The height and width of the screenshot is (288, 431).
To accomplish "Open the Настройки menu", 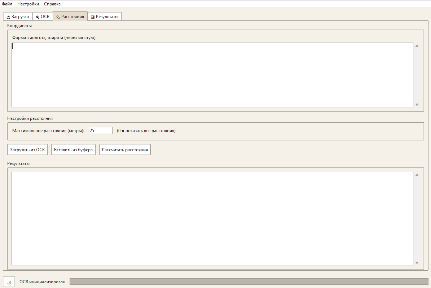I will pyautogui.click(x=28, y=4).
